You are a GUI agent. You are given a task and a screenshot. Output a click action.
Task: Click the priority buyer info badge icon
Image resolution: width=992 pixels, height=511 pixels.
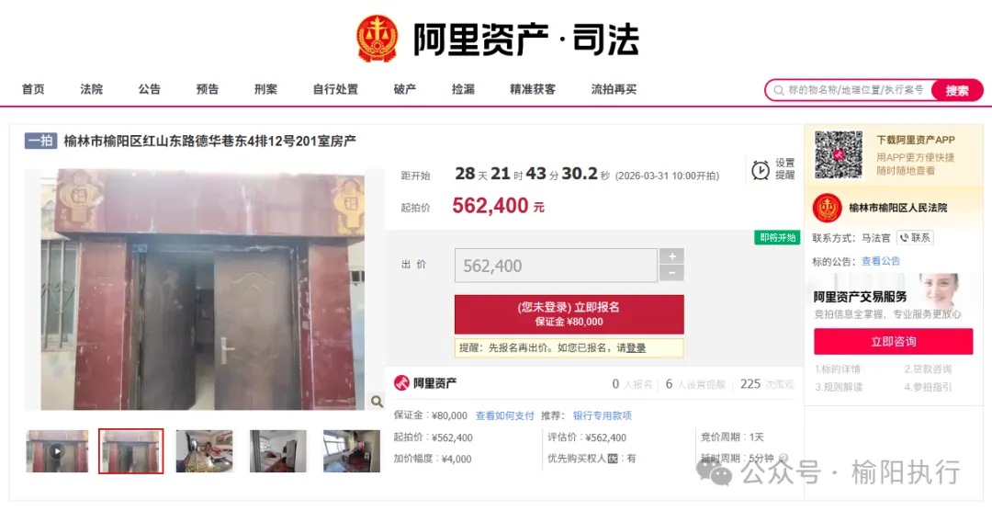point(612,459)
